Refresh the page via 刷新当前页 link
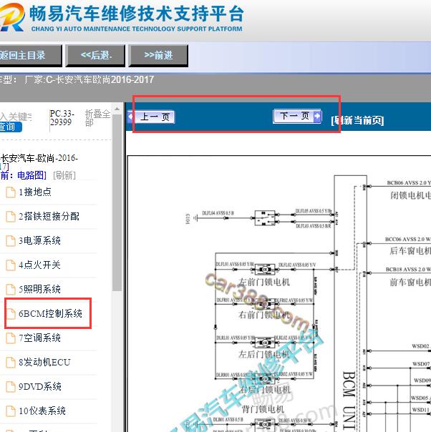This screenshot has width=431, height=432. 357,120
